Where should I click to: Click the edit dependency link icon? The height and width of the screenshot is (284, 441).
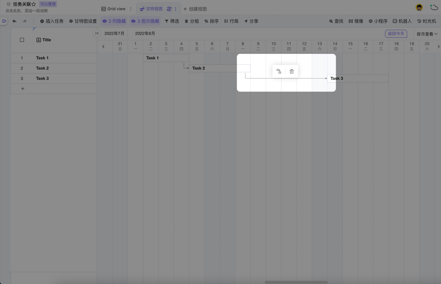click(x=279, y=71)
